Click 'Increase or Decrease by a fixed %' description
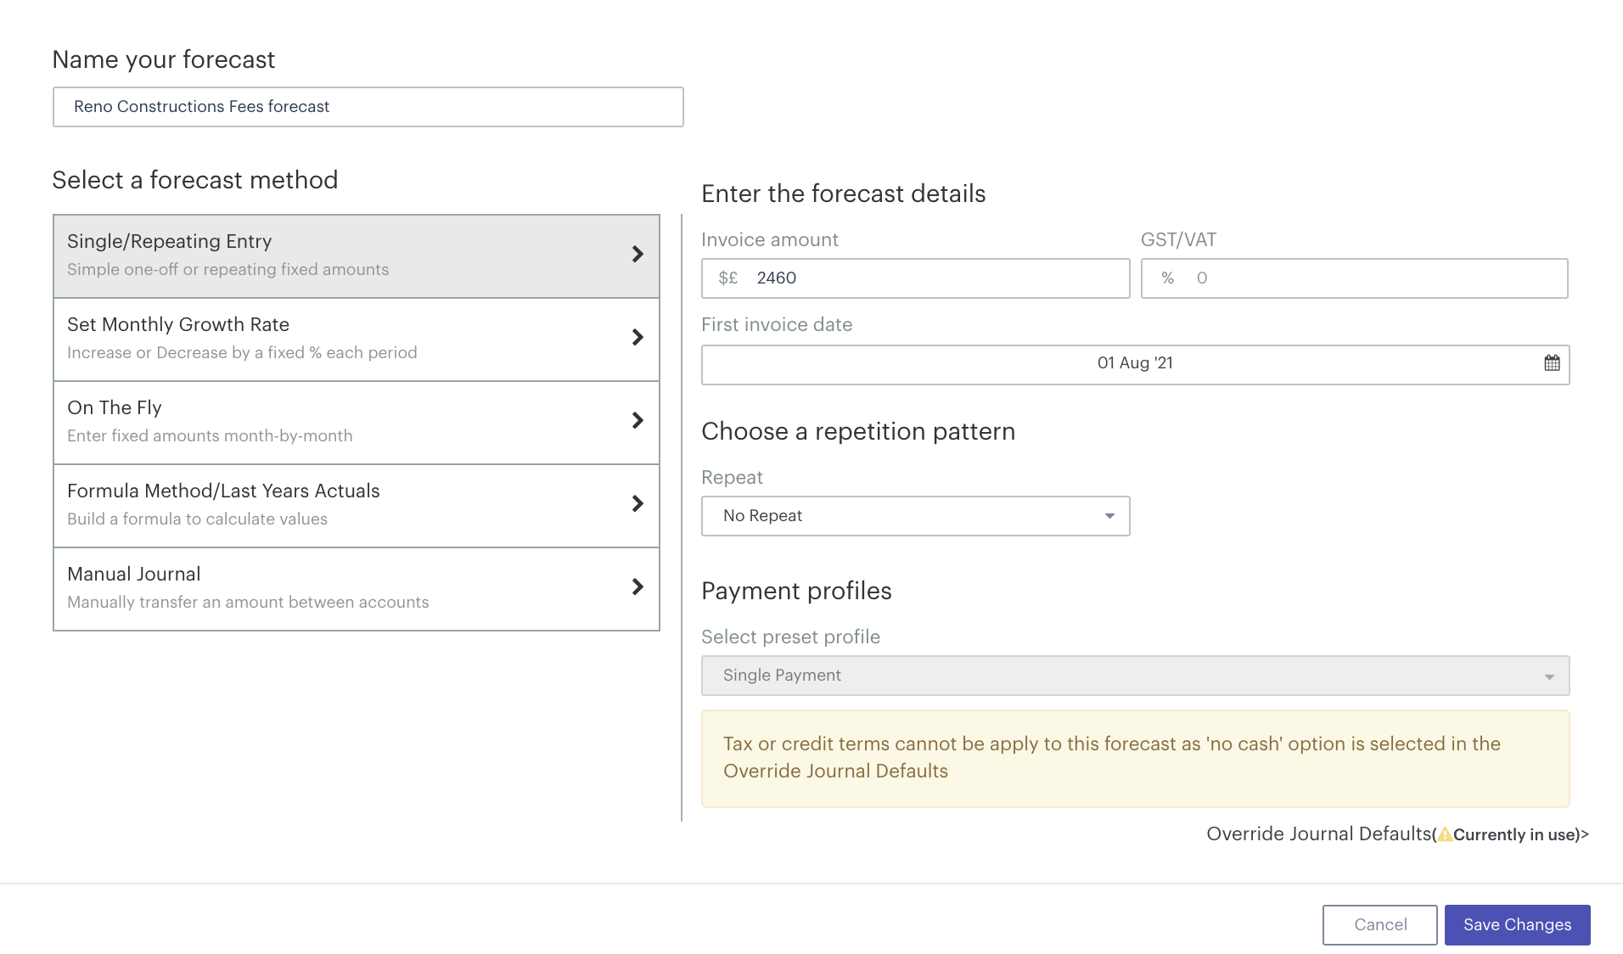The image size is (1623, 954). point(242,353)
